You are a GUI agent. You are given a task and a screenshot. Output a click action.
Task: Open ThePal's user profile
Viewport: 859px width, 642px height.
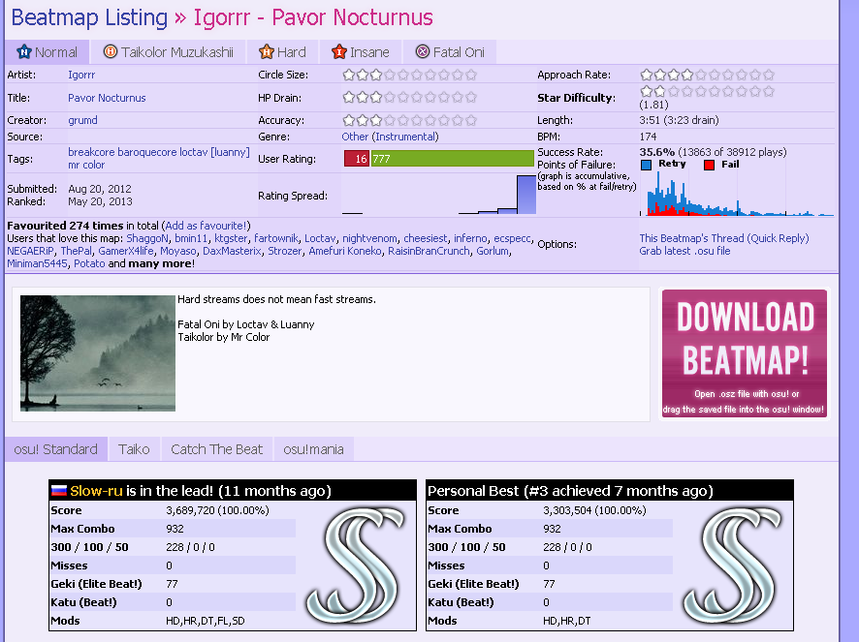[77, 251]
